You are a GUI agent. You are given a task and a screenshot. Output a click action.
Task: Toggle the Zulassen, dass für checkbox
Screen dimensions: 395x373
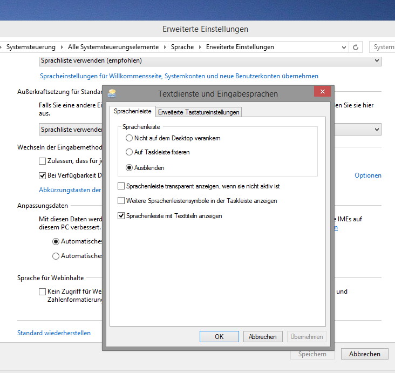(42, 161)
